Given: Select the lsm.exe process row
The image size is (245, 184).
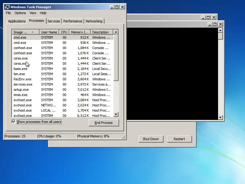Looking at the screenshot, I should (x=62, y=74).
